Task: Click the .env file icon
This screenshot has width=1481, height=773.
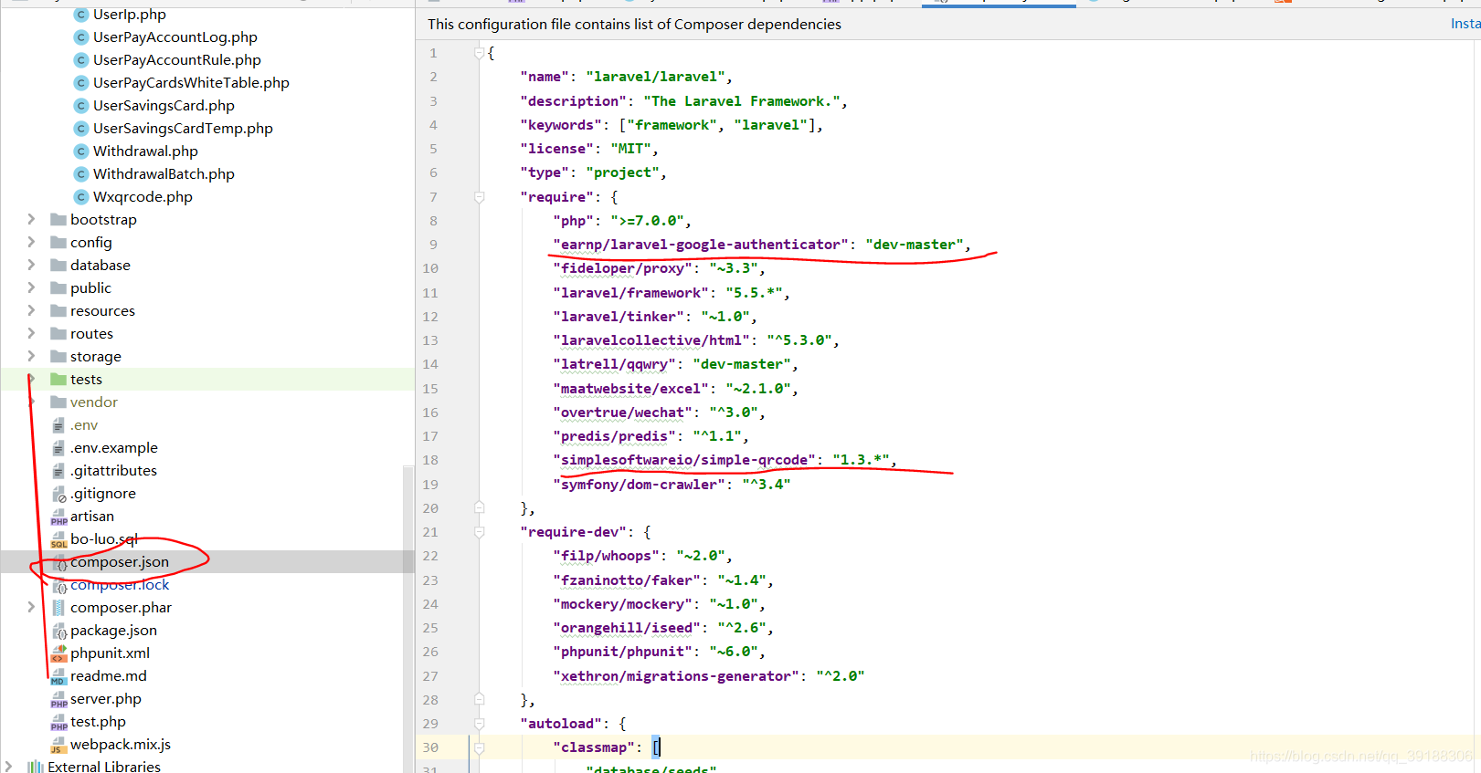Action: [58, 425]
